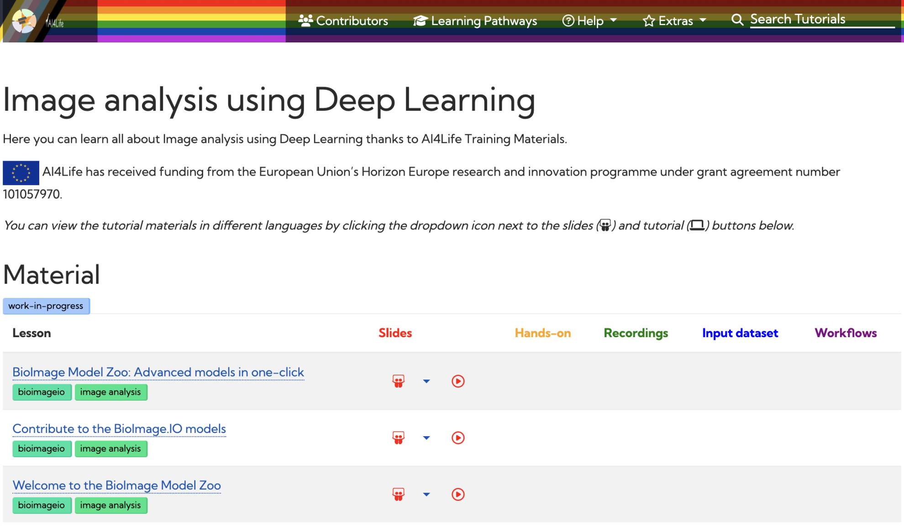
Task: Open slides for BioImage Model Zoo Advanced models
Action: click(x=398, y=381)
